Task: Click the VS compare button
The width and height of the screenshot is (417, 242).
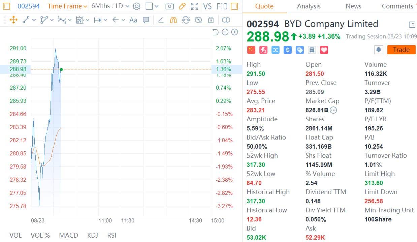Action: [207, 6]
